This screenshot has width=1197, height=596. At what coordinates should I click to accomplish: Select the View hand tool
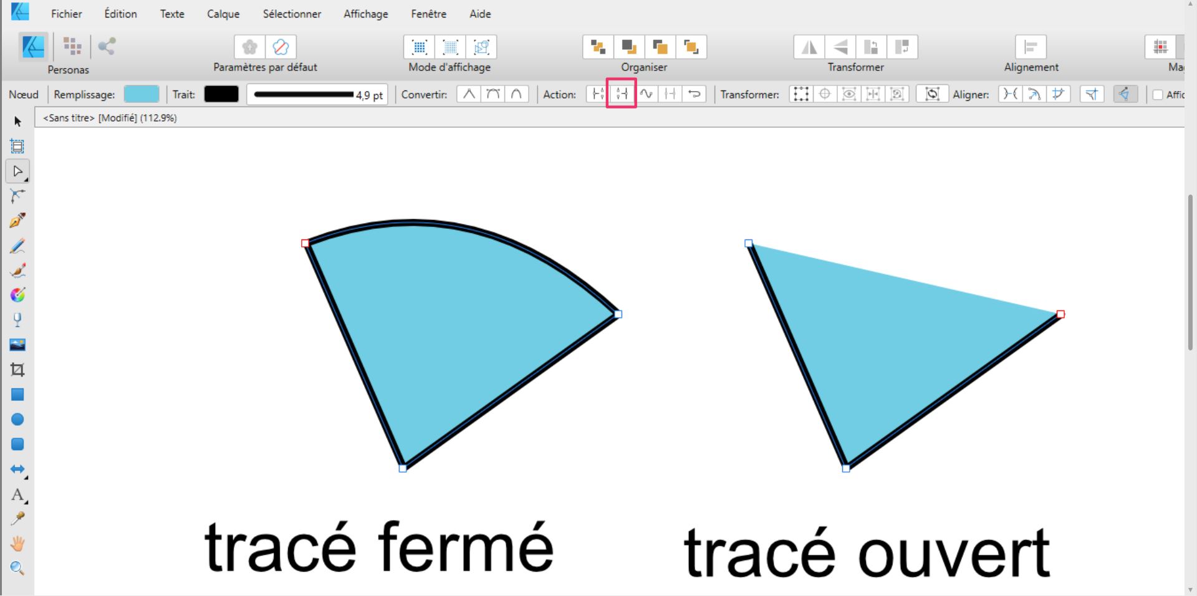(x=17, y=544)
